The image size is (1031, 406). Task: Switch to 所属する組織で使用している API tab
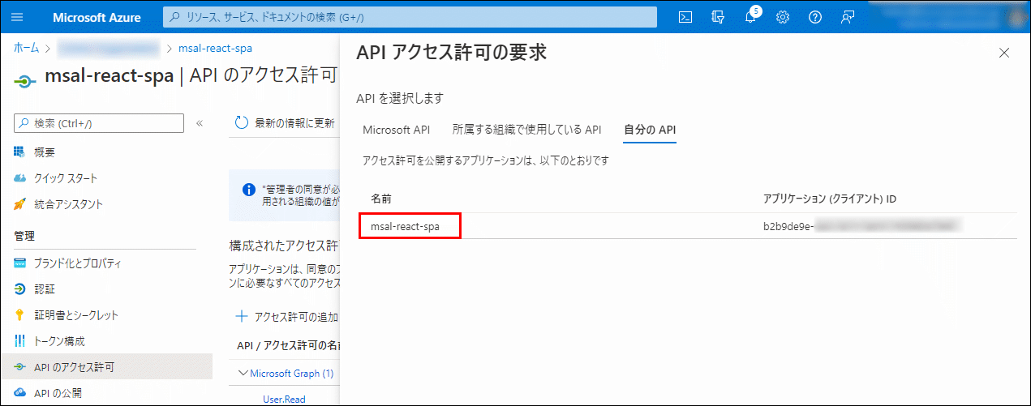pyautogui.click(x=526, y=129)
